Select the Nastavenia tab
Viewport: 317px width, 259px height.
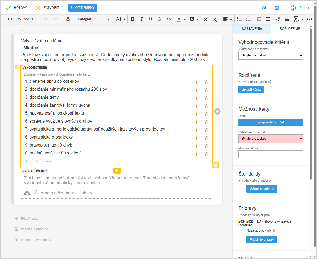pos(252,29)
